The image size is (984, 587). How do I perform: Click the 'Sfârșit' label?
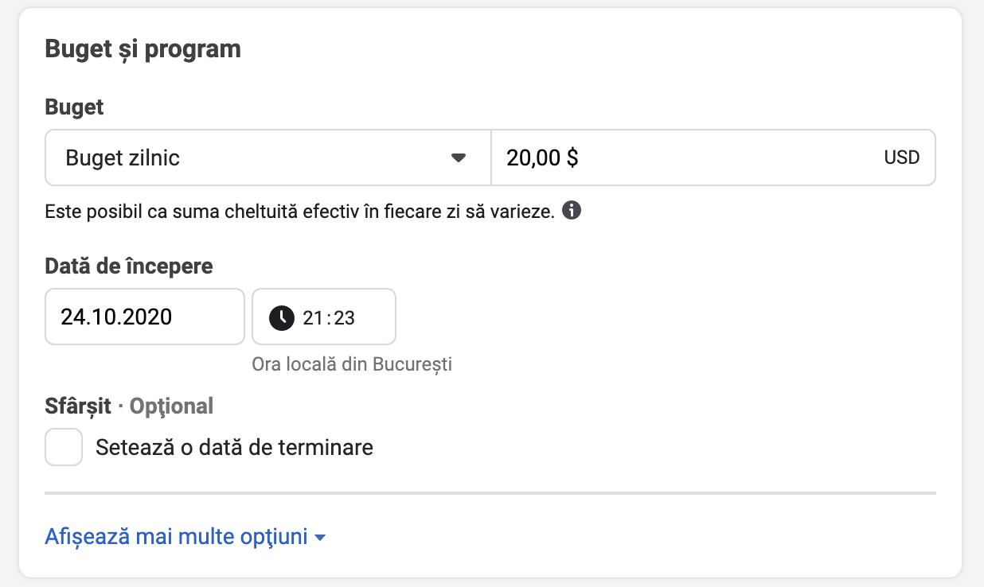pyautogui.click(x=78, y=406)
